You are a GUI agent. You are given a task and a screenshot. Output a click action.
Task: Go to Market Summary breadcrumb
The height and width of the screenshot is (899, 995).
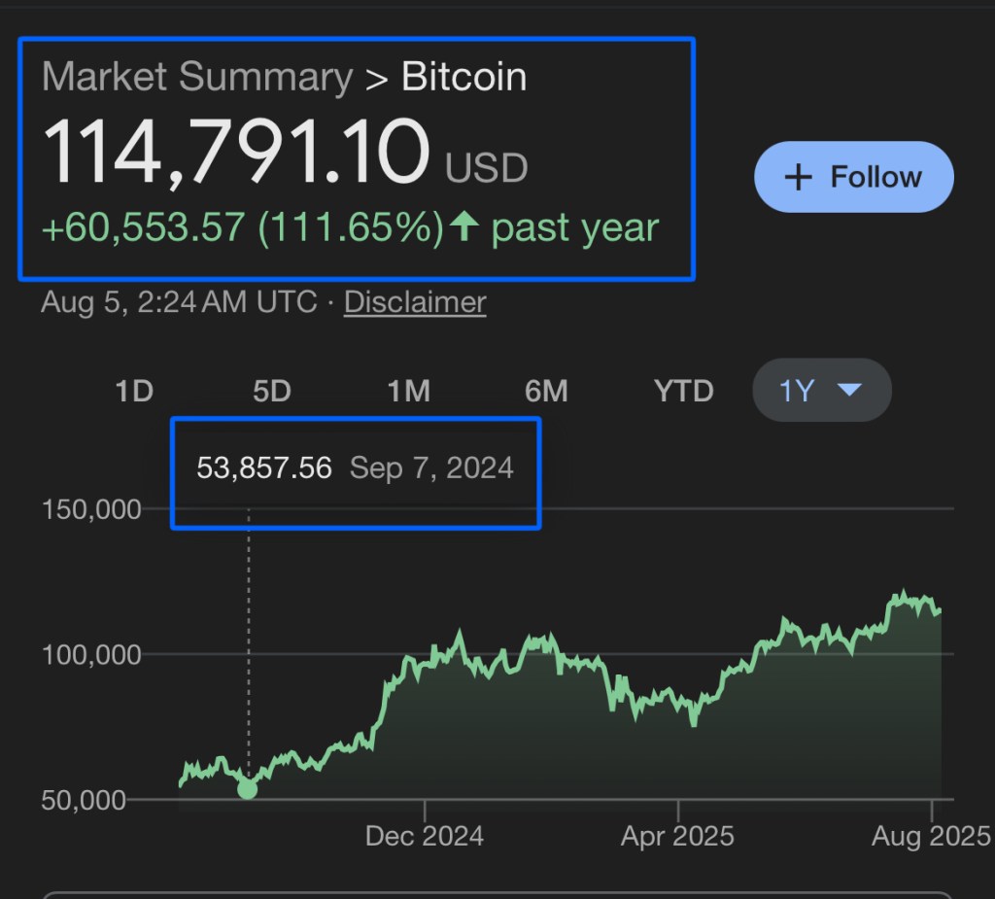[x=196, y=77]
